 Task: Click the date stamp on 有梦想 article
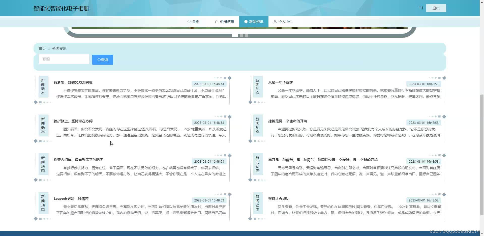209,84
